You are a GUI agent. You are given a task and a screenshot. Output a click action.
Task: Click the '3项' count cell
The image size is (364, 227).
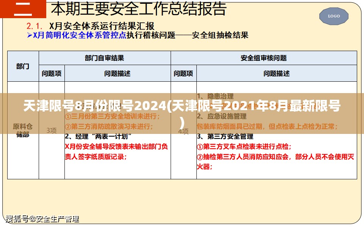click(x=52, y=131)
